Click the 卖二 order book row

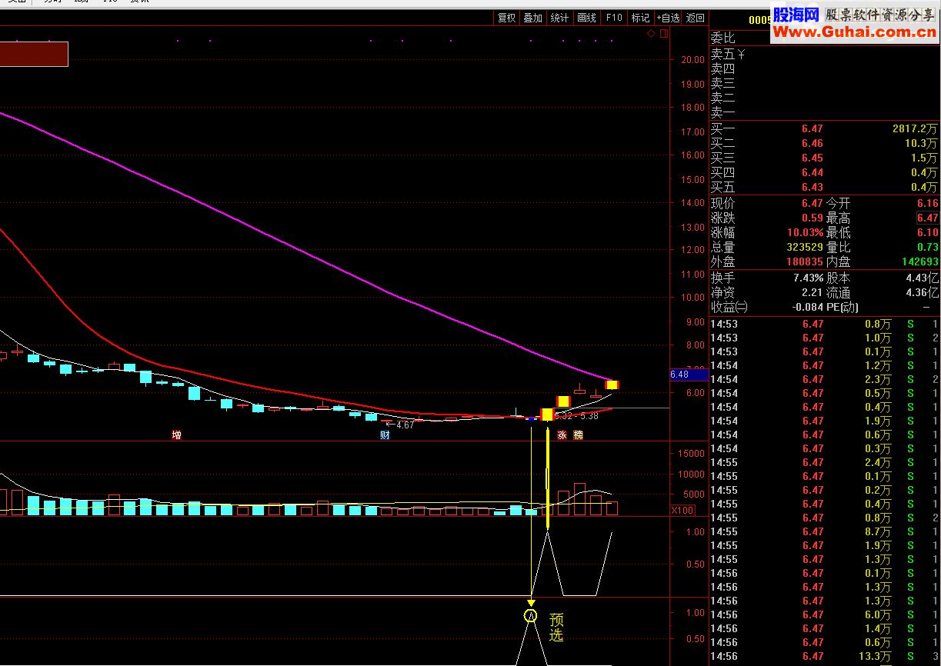(x=825, y=98)
